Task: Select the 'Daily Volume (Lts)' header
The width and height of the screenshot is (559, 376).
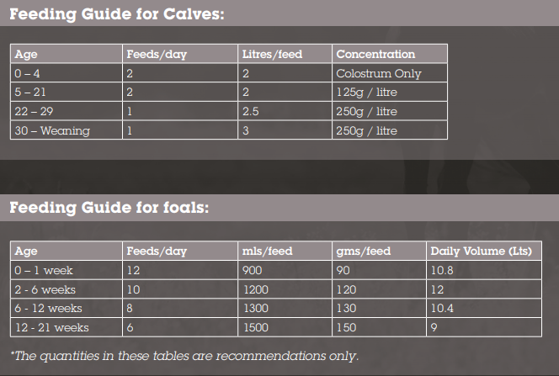Action: 484,251
